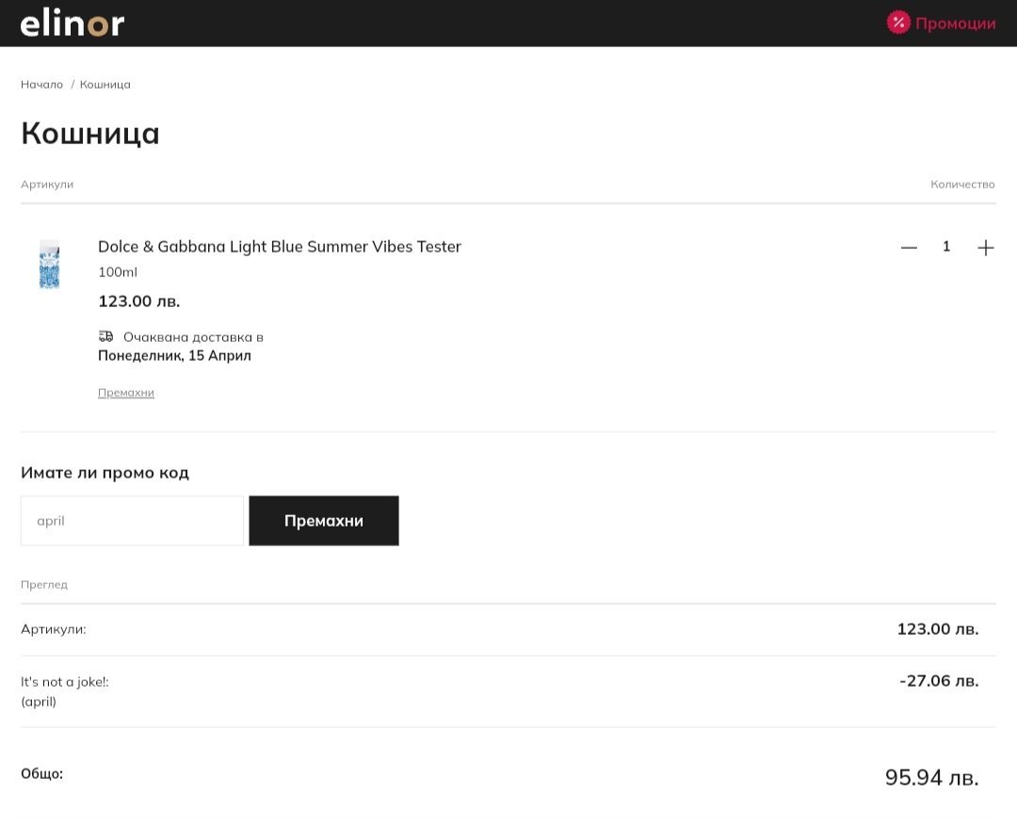Image resolution: width=1017 pixels, height=826 pixels.
Task: Click the -27.06 лв. discount amount
Action: point(939,680)
